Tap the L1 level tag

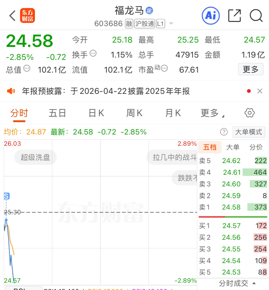pos(161,24)
